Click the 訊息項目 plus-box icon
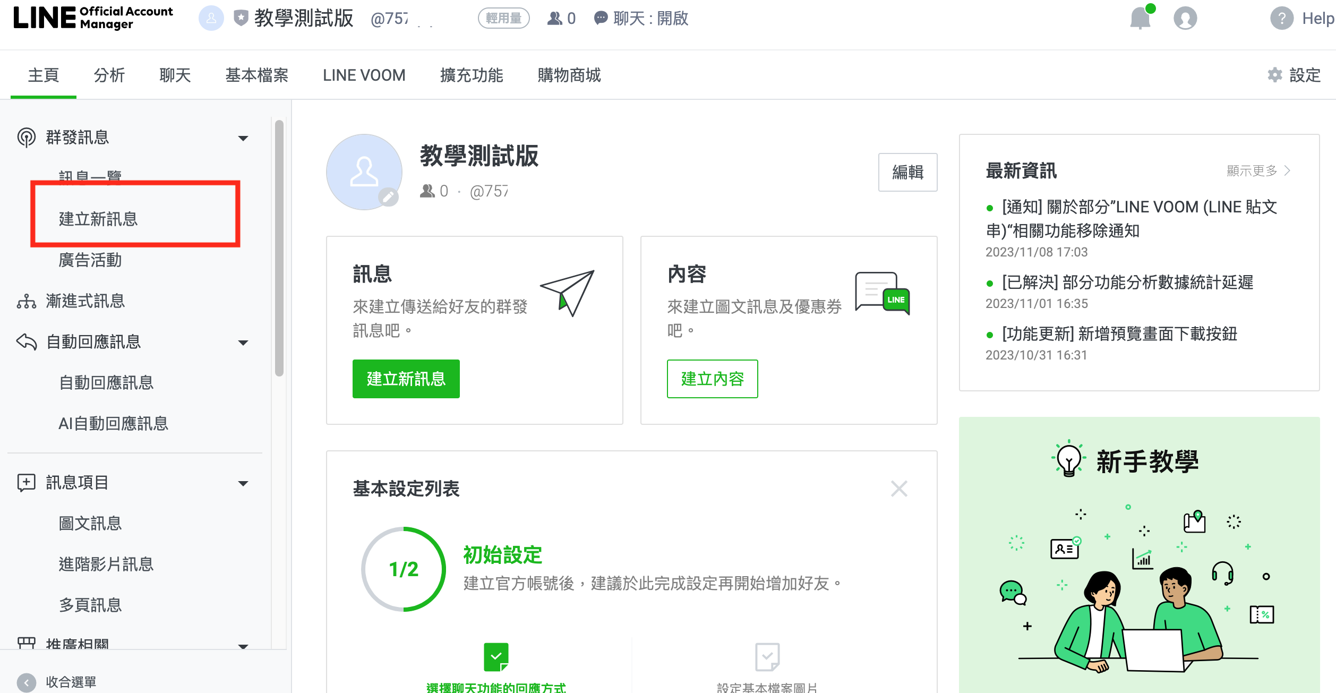This screenshot has width=1336, height=693. (x=27, y=483)
